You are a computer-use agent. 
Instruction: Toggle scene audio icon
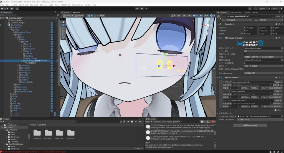coord(189,16)
